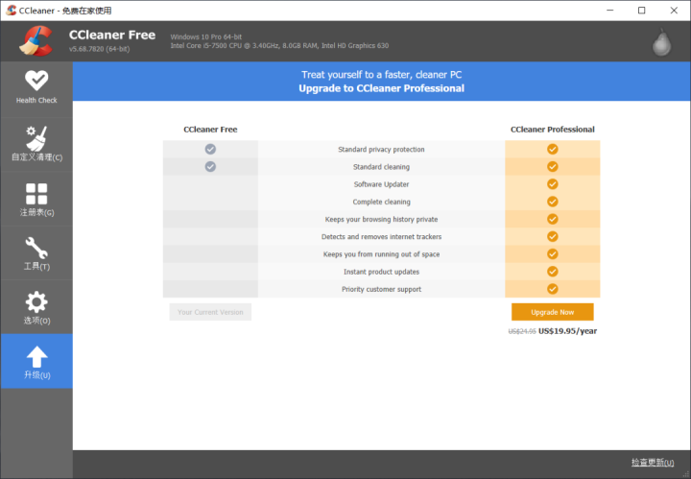This screenshot has width=691, height=479.
Task: Click Professional checkmark for Standard cleaning
Action: 552,167
